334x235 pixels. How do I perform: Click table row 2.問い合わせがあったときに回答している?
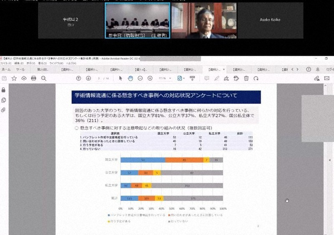coord(166,141)
